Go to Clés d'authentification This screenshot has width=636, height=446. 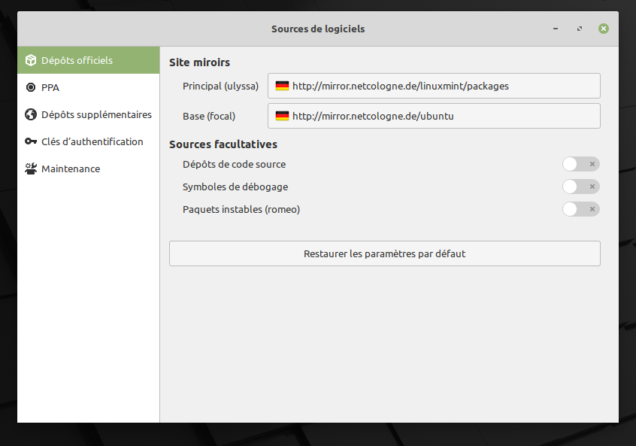pos(92,141)
